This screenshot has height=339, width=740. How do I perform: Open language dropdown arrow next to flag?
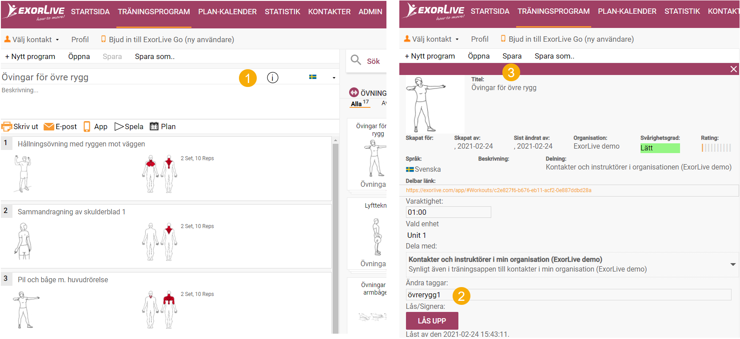pyautogui.click(x=334, y=78)
